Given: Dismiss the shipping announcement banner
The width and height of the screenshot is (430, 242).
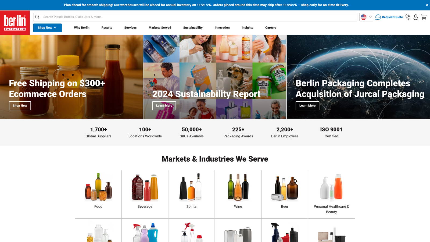Looking at the screenshot, I should [x=427, y=5].
